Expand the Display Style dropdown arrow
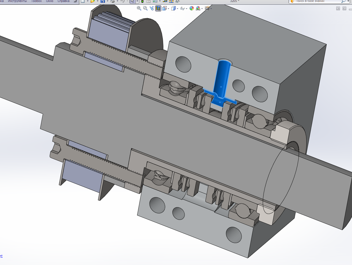This screenshot has height=265, width=352. click(177, 9)
